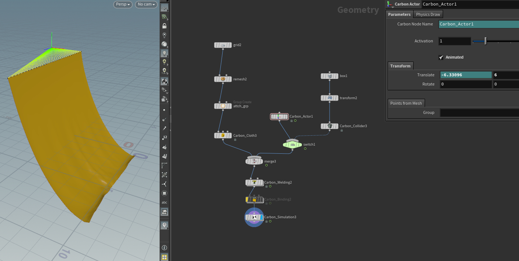This screenshot has height=261, width=519.
Task: Click the Transform section tab
Action: click(400, 66)
